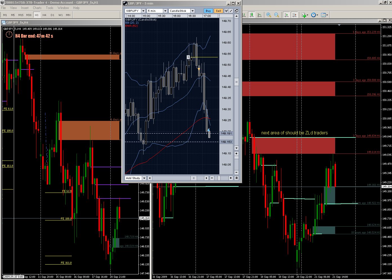Open the Insert menu

pos(25,8)
